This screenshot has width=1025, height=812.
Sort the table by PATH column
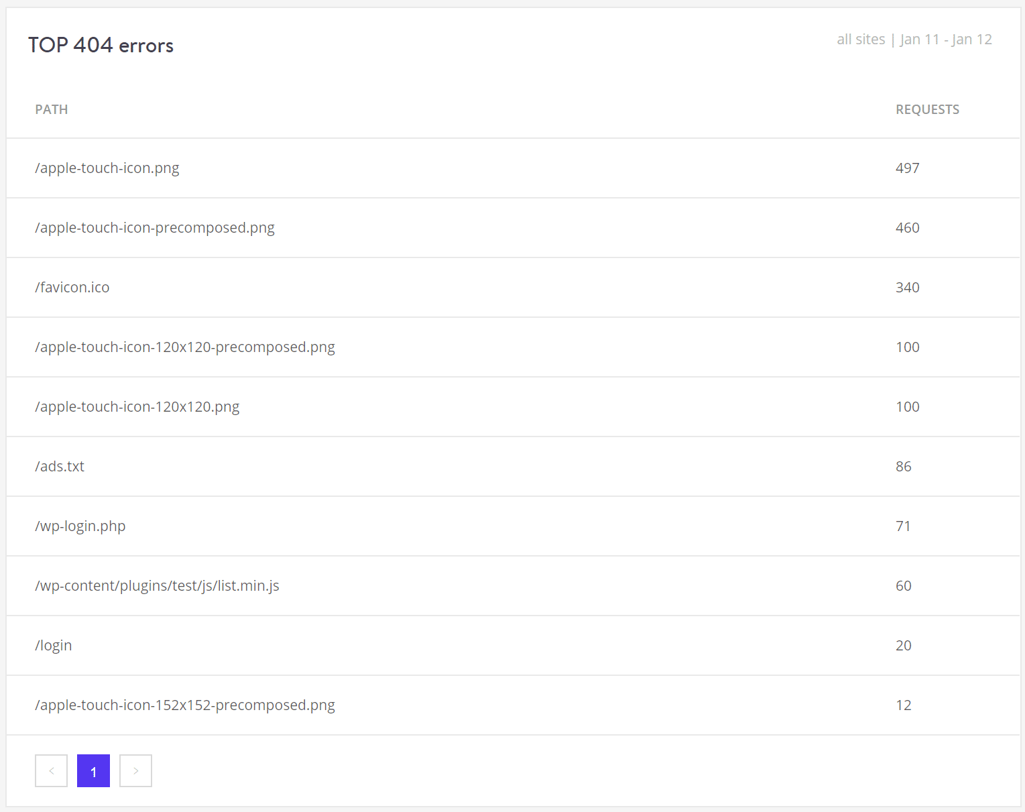(51, 109)
